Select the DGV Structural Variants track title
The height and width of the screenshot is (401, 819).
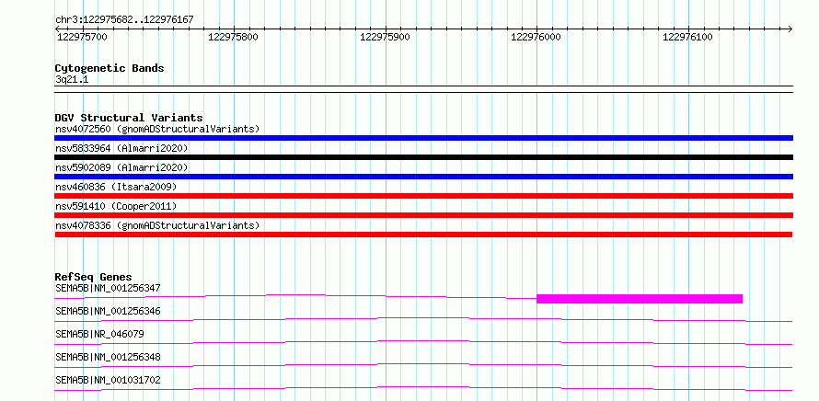pyautogui.click(x=129, y=118)
